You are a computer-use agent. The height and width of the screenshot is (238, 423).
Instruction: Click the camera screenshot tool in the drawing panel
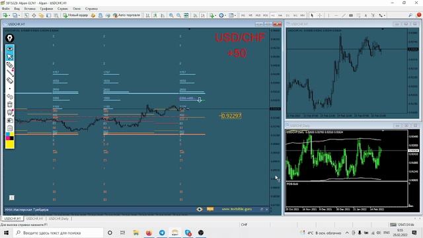point(10,120)
